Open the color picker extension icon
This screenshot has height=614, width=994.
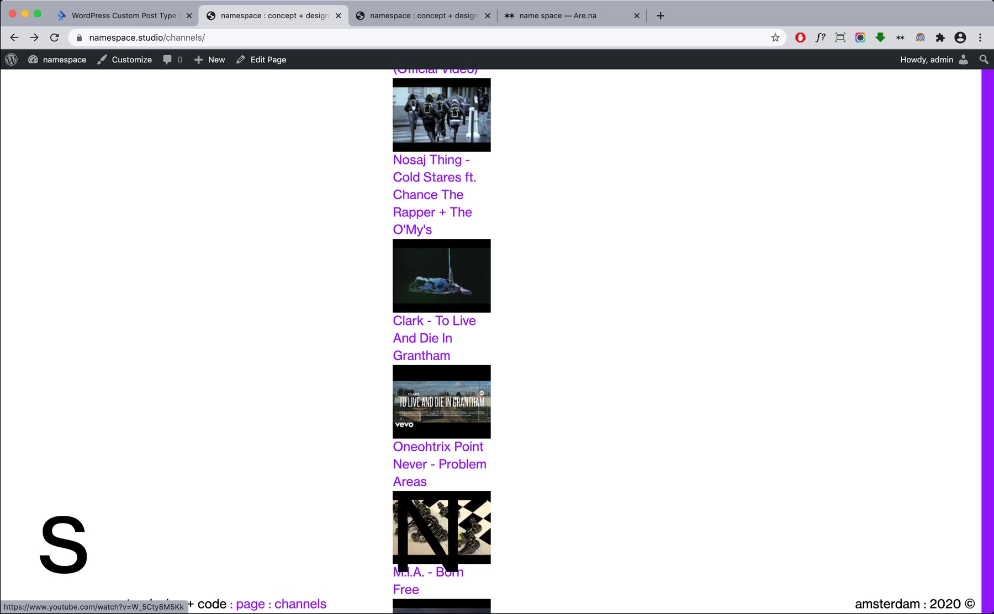click(x=860, y=38)
